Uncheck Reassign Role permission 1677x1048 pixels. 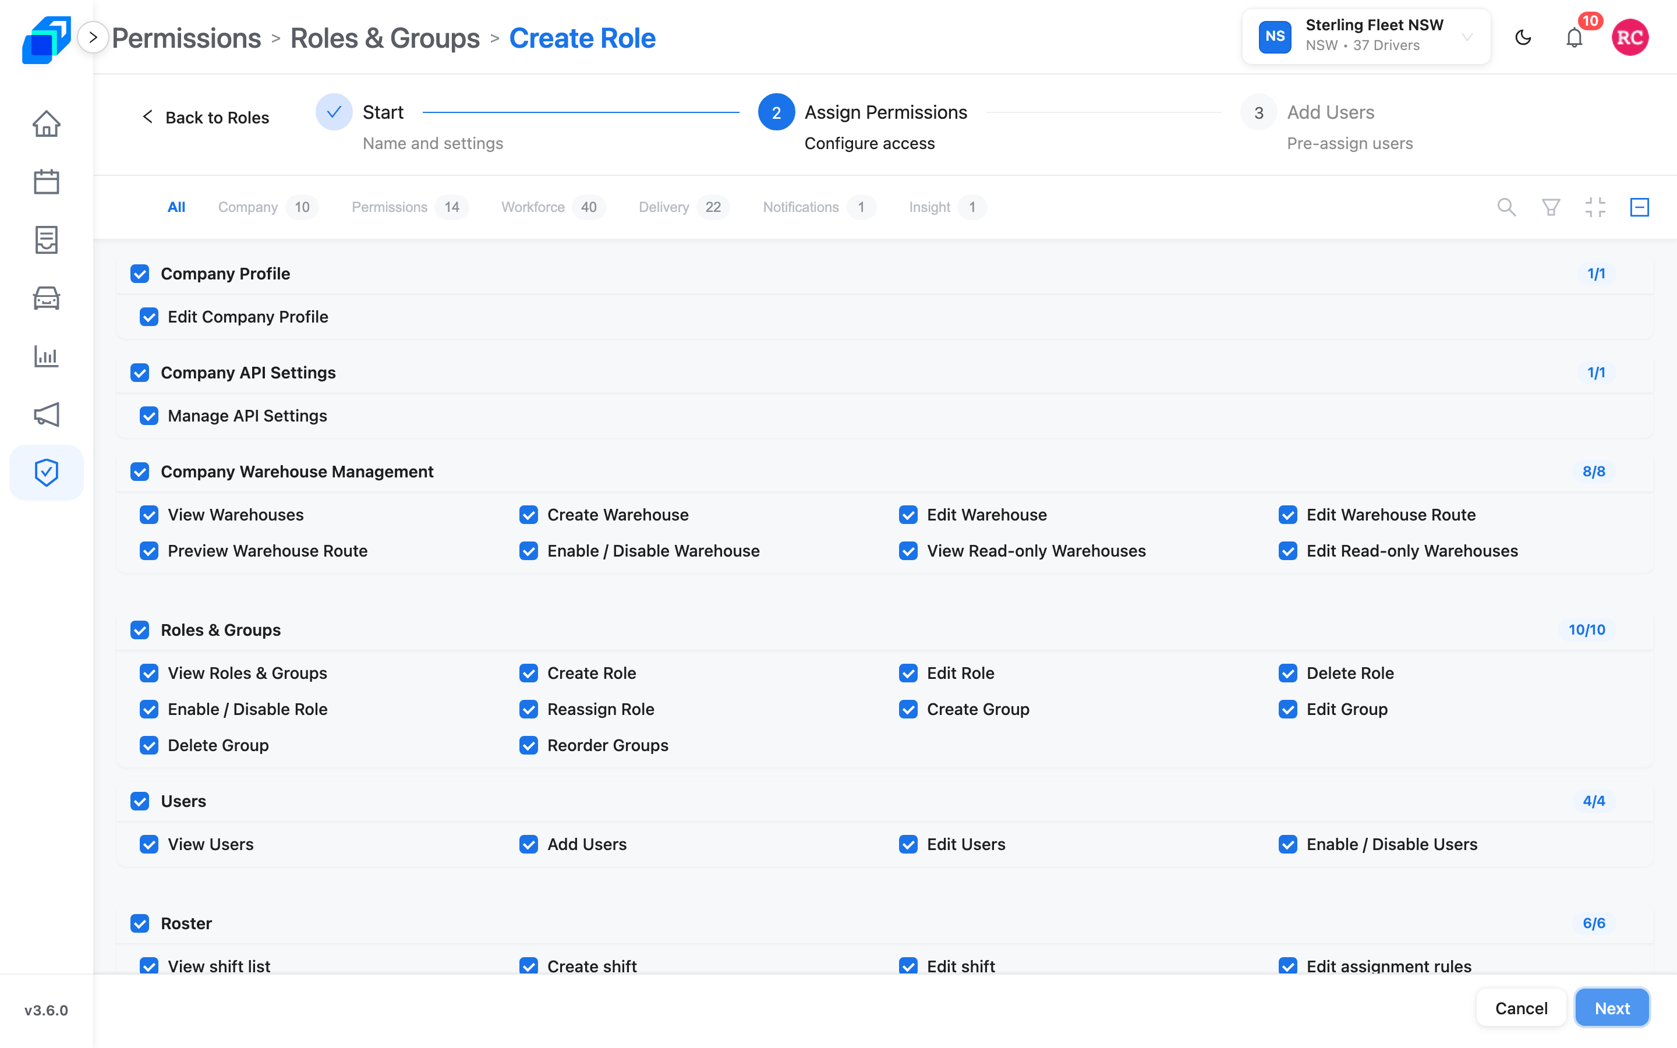tap(529, 709)
